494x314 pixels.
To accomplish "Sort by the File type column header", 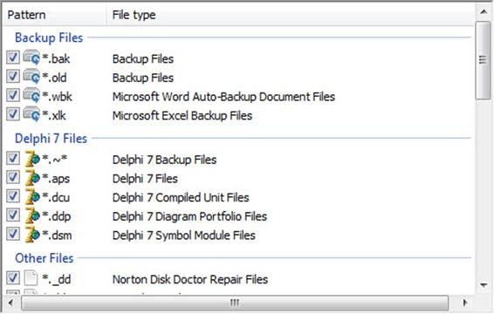I will 290,15.
